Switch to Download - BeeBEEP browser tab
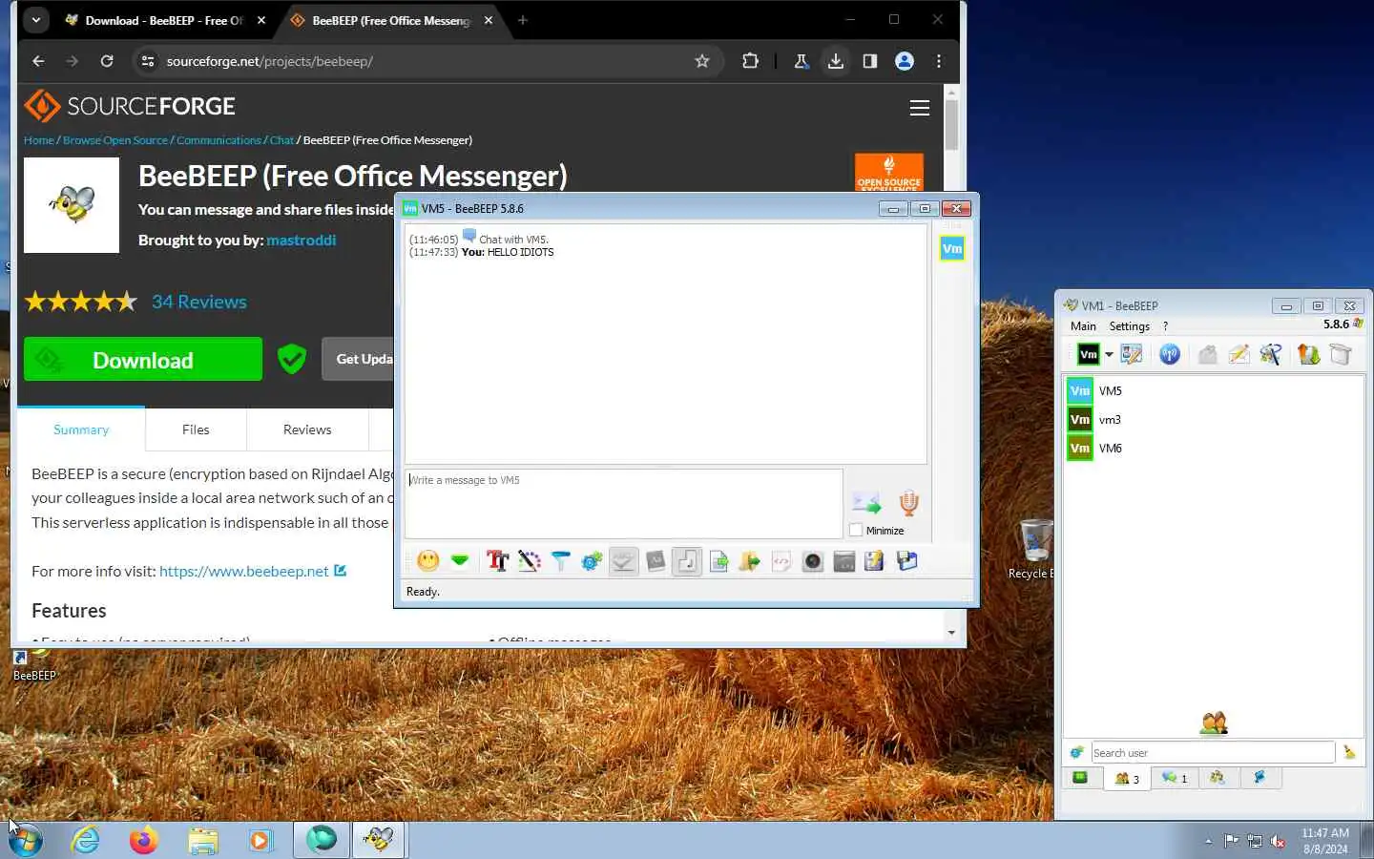This screenshot has width=1374, height=859. [164, 20]
